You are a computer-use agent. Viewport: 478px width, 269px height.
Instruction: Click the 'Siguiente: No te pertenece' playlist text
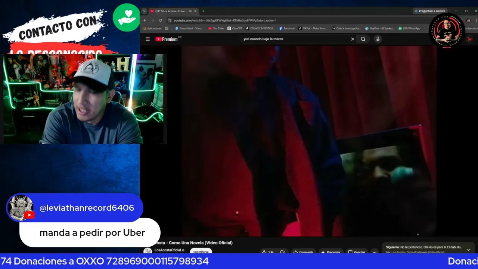(x=424, y=247)
